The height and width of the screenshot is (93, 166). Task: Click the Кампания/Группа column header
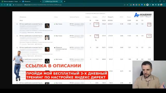[x=74, y=17]
